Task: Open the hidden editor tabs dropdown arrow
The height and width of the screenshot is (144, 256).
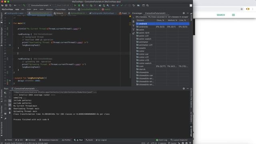Action: pyautogui.click(x=129, y=13)
